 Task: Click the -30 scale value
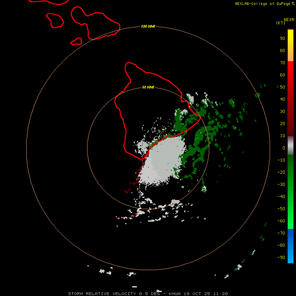click(x=281, y=185)
